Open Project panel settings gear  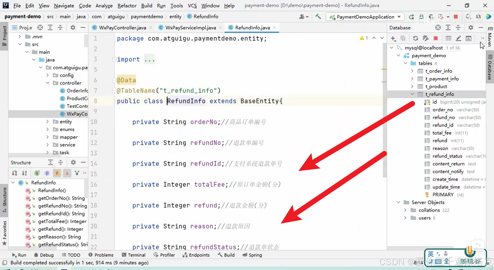click(x=73, y=28)
